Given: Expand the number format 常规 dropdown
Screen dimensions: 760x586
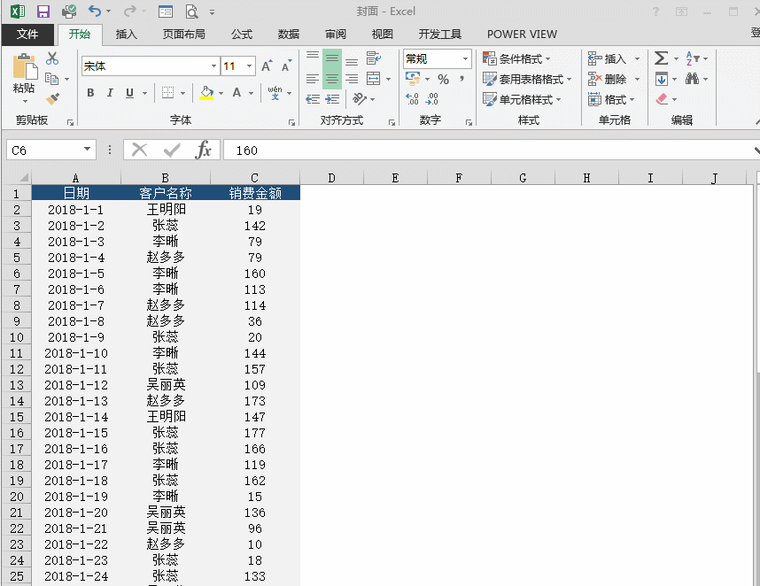Looking at the screenshot, I should (465, 59).
